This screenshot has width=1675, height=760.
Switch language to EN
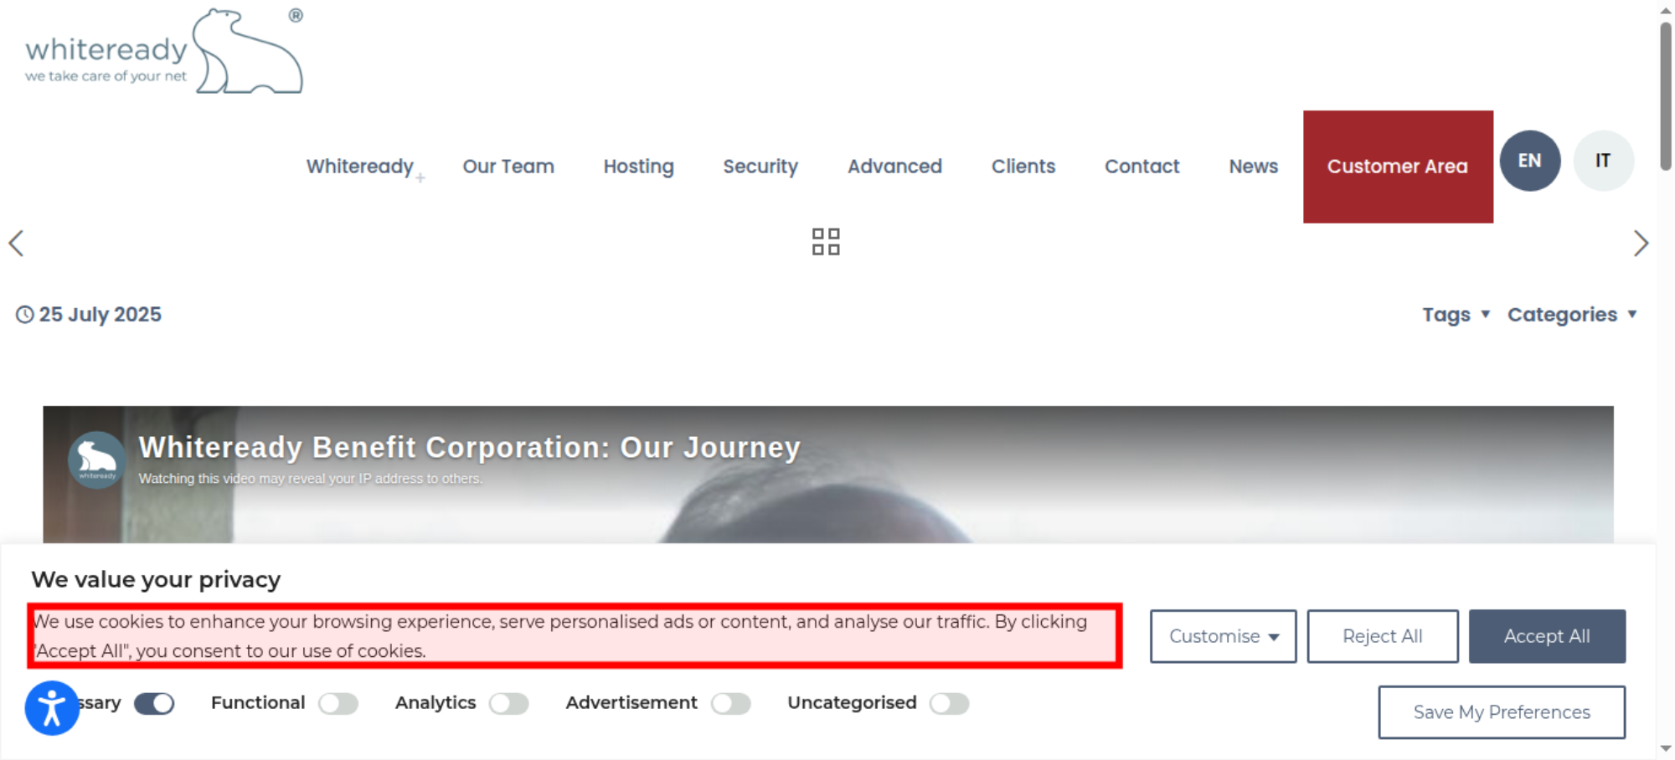click(1529, 161)
